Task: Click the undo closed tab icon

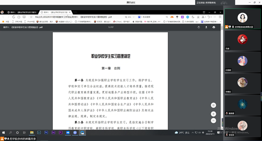Action: (x=209, y=17)
